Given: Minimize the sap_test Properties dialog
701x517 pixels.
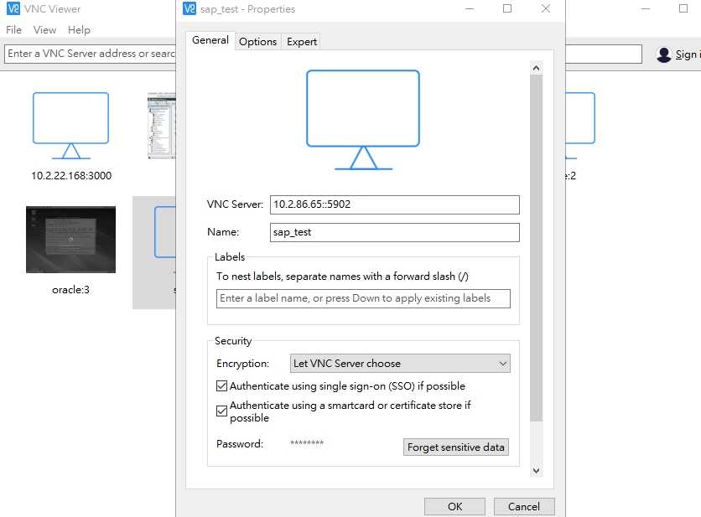Looking at the screenshot, I should [470, 8].
